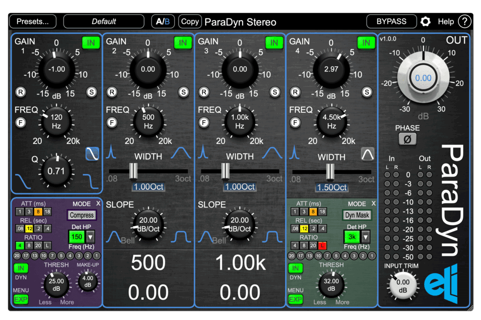This screenshot has height=320, width=481.
Task: Enable the IN toggle on band 3
Action: point(274,42)
